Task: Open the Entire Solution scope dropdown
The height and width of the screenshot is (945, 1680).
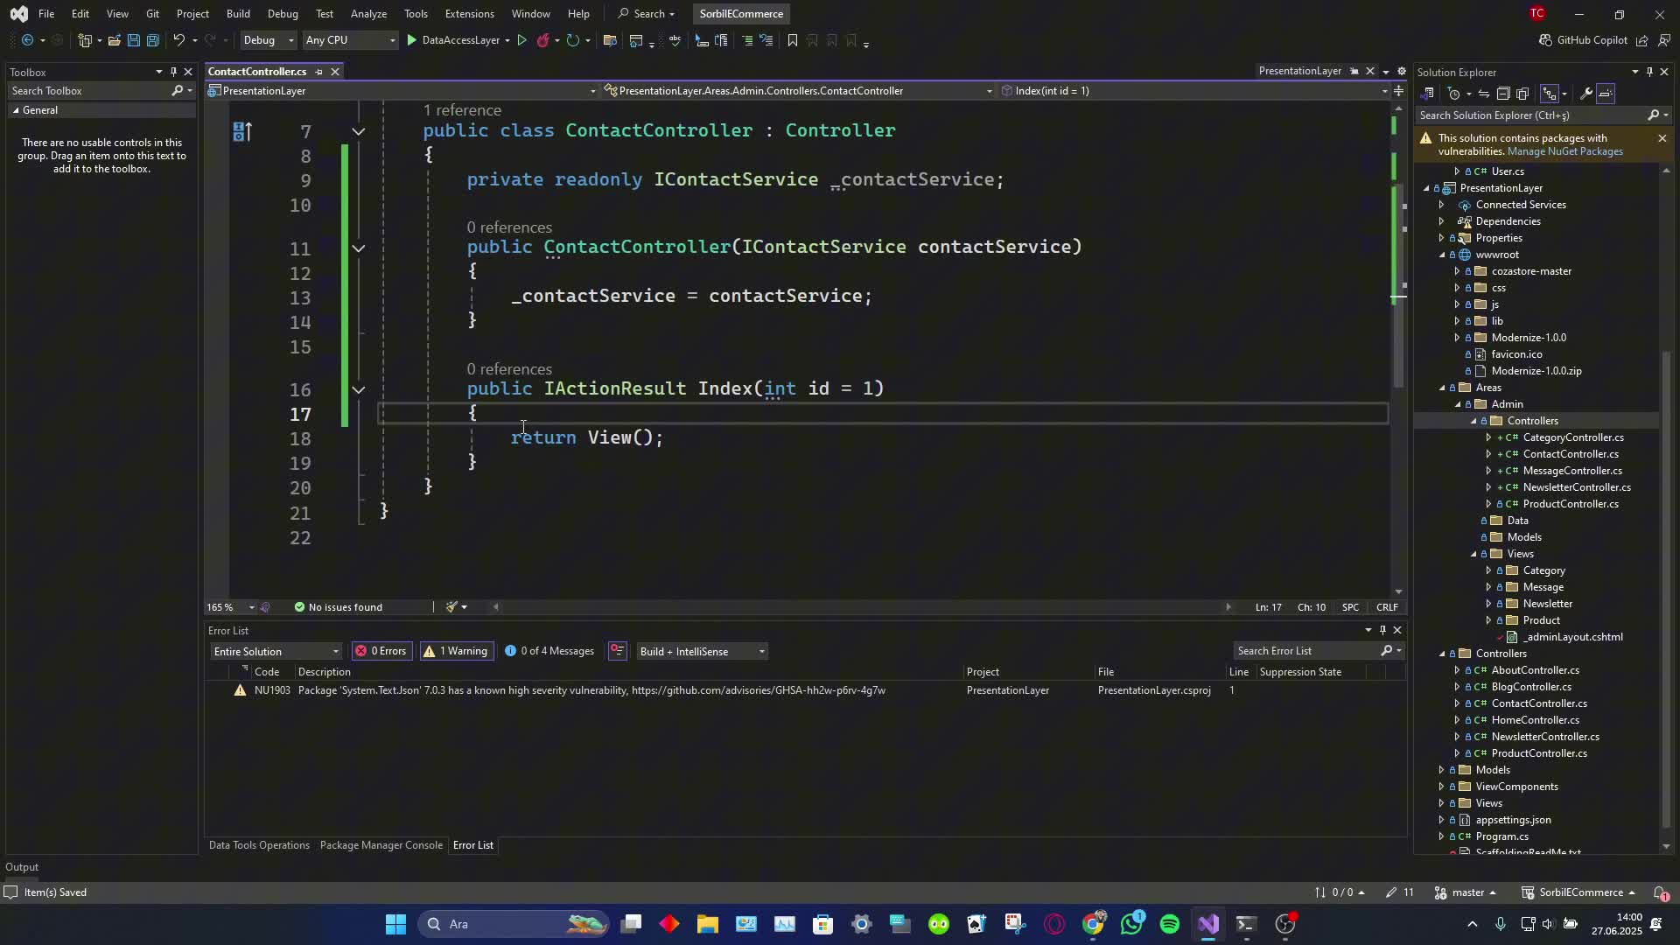Action: click(276, 652)
